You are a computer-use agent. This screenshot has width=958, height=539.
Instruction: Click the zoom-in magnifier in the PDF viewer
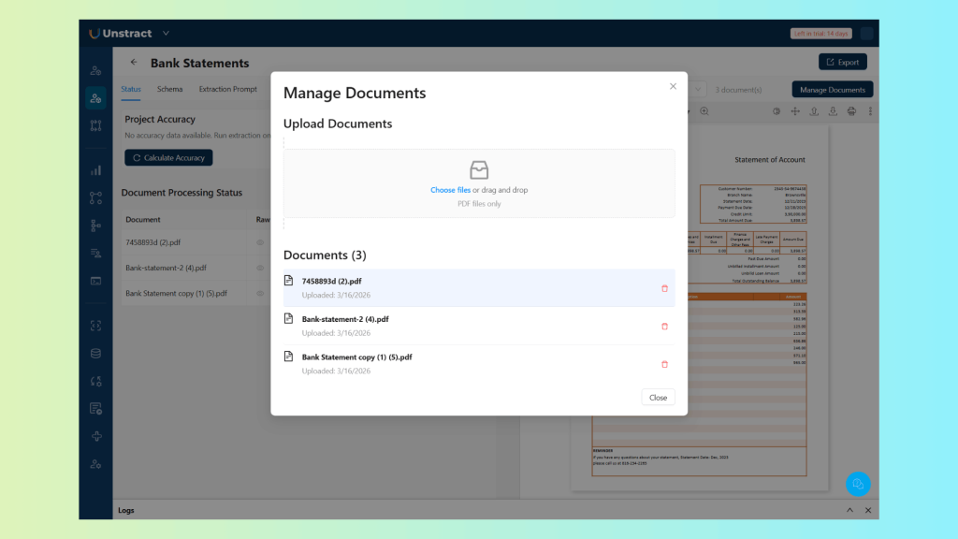coord(704,111)
